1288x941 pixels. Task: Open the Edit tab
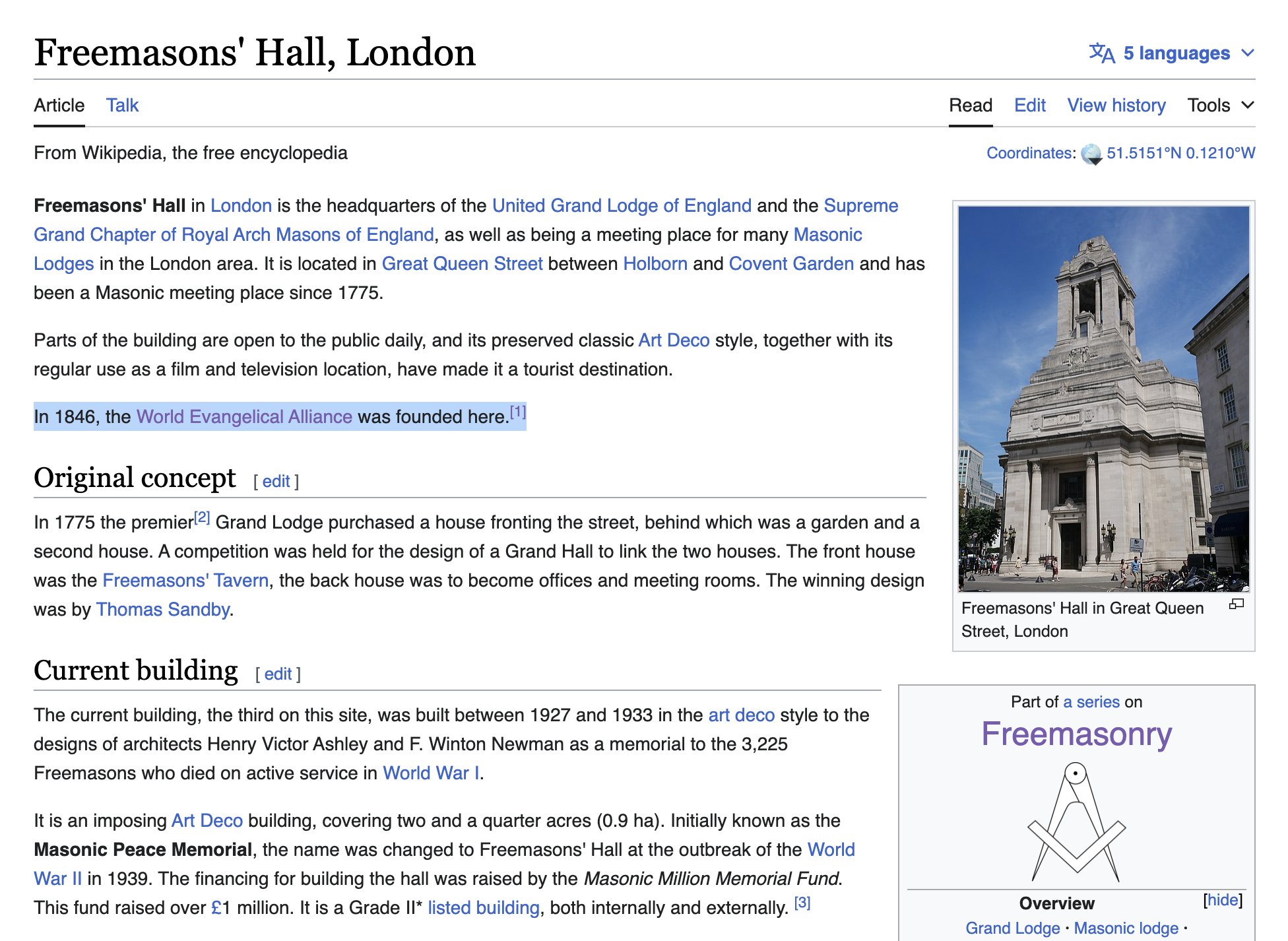(1030, 105)
